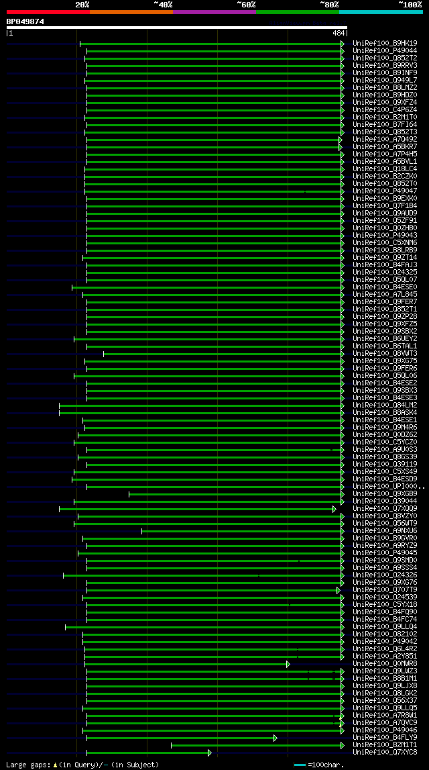Select the UniRef100_P49043 label
This screenshot has width=429, height=770.
click(385, 235)
